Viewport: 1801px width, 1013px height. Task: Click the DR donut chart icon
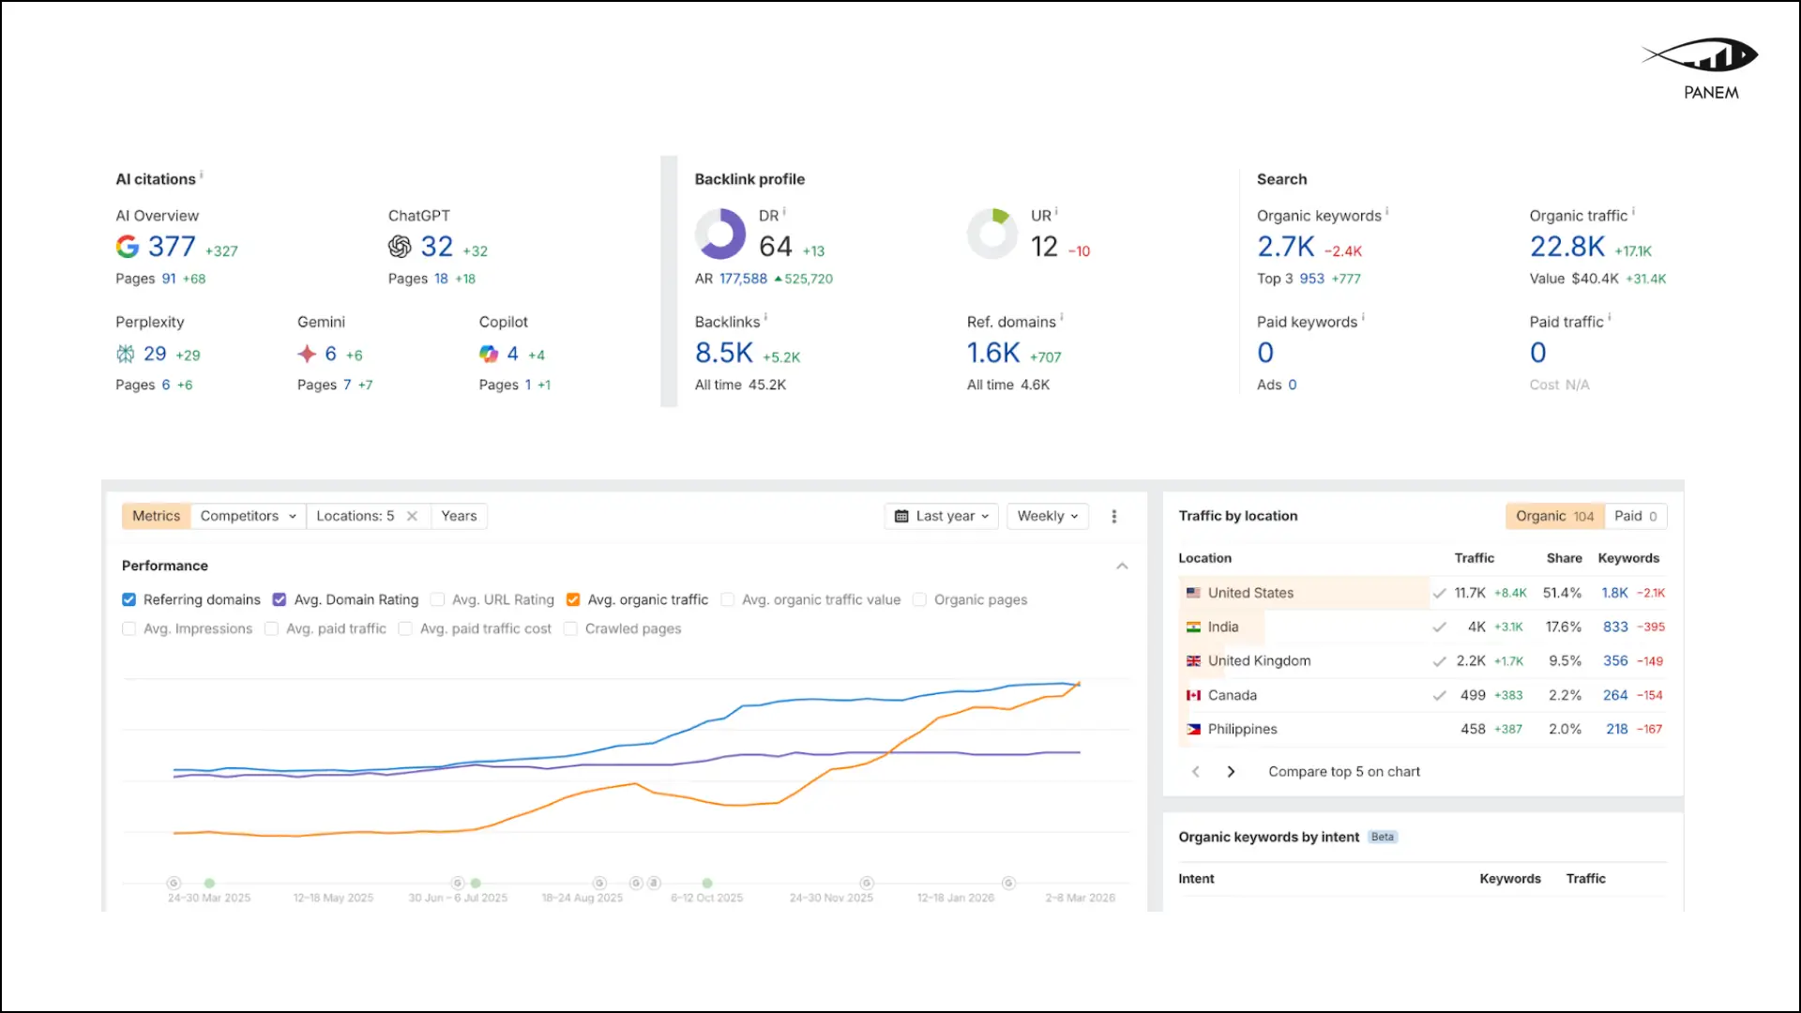click(719, 234)
